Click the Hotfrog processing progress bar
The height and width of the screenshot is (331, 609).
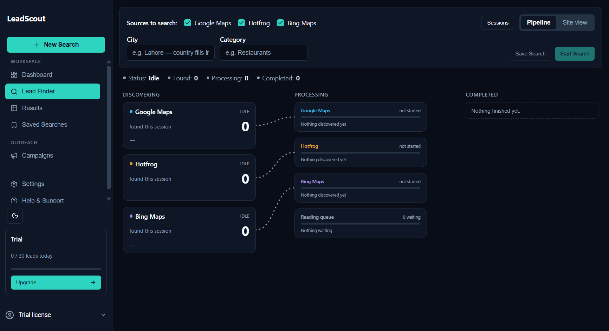[x=361, y=153]
